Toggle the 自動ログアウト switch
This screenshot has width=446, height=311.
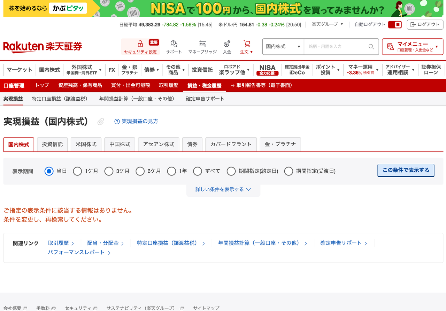[x=395, y=25]
